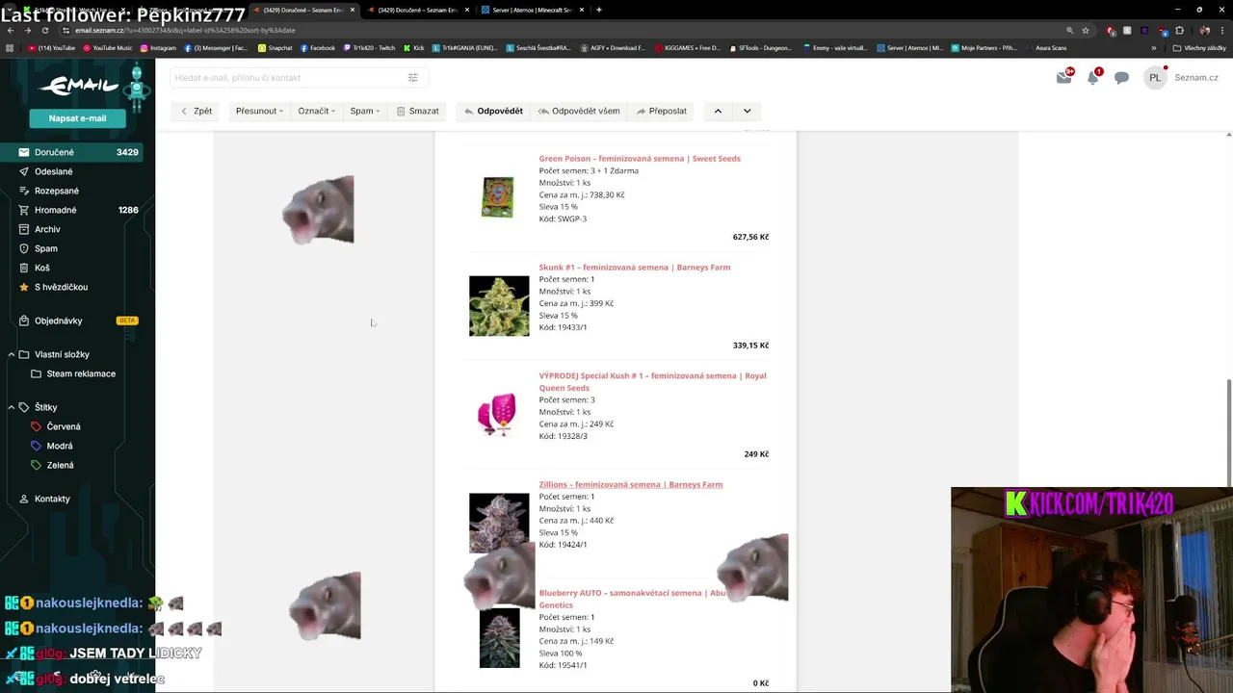Go back with Zpět button
This screenshot has height=693, width=1233.
tap(196, 111)
